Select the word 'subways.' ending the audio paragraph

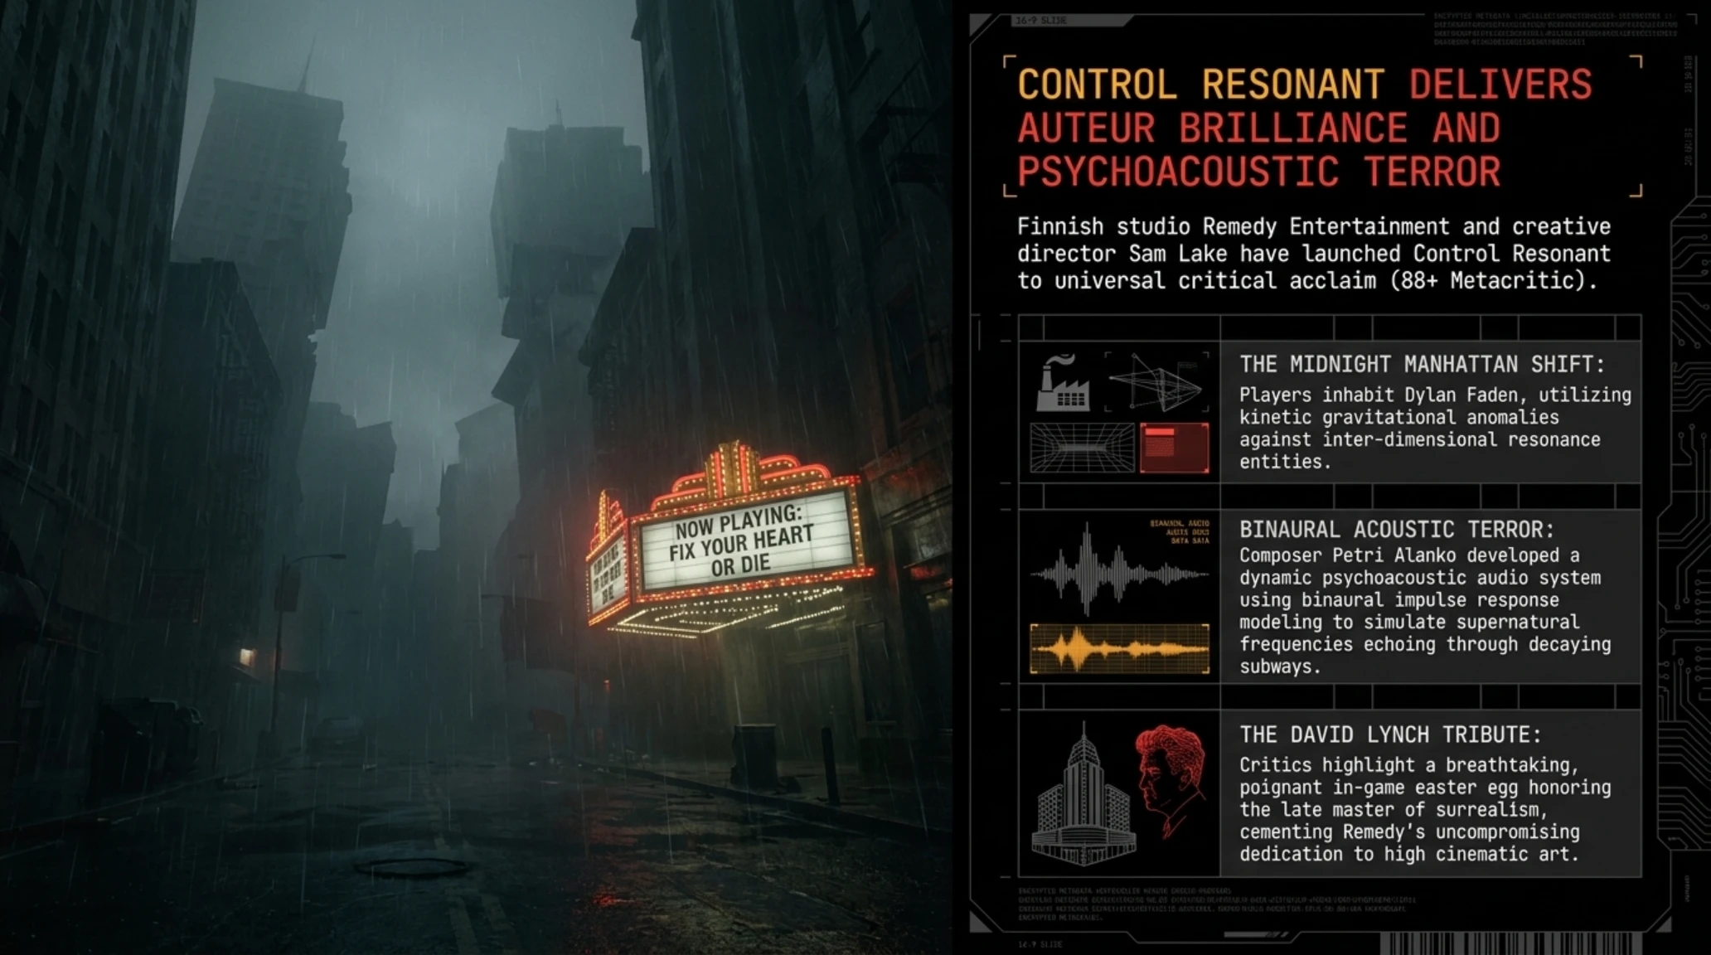pos(1281,667)
